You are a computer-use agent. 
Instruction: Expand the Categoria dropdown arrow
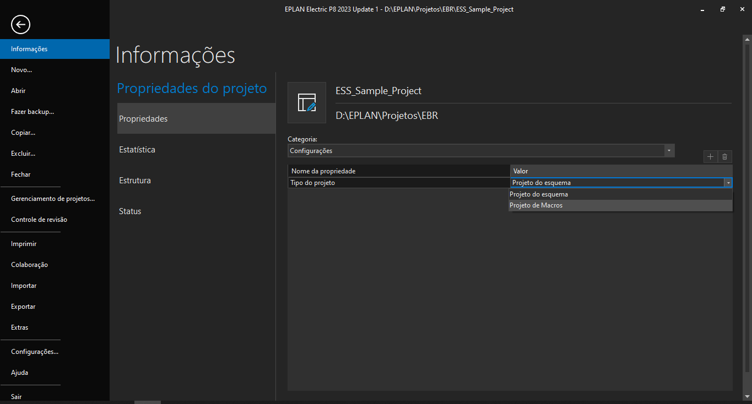click(669, 150)
